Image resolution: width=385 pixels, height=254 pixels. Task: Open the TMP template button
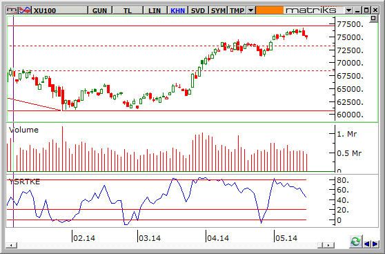237,10
